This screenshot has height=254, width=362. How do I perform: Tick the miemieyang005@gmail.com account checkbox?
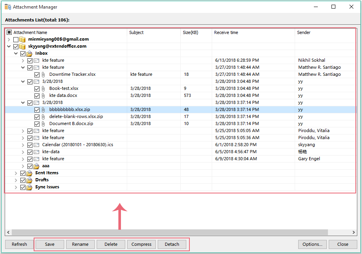tap(16, 39)
